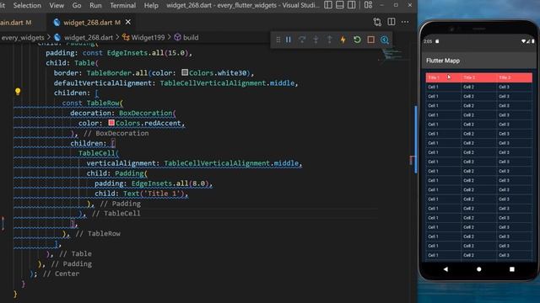Click the EdgeInsets.all(8.0) code
540x303 pixels.
[170, 183]
